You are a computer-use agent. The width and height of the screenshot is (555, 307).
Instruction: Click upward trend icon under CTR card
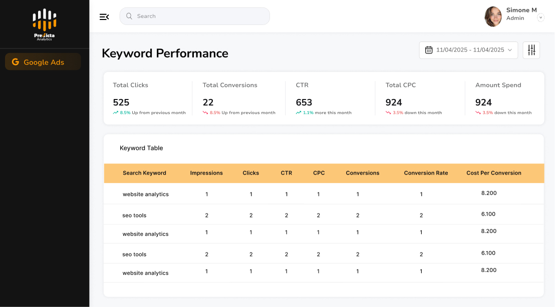(x=299, y=112)
